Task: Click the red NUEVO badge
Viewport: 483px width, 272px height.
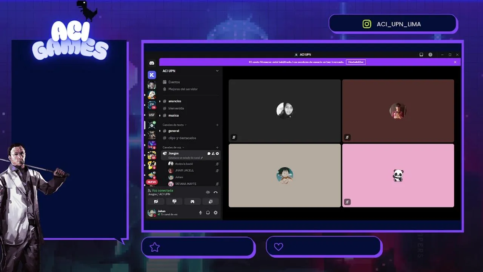Action: coord(152,182)
